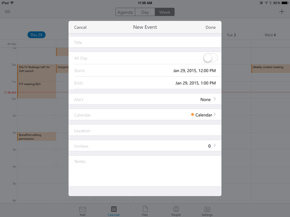Screen dimensions: 290x217
Task: Select the Thu 29 day header
Action: coord(36,35)
